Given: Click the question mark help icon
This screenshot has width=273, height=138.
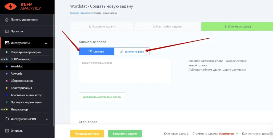Looking at the screenshot, I should (x=271, y=134).
